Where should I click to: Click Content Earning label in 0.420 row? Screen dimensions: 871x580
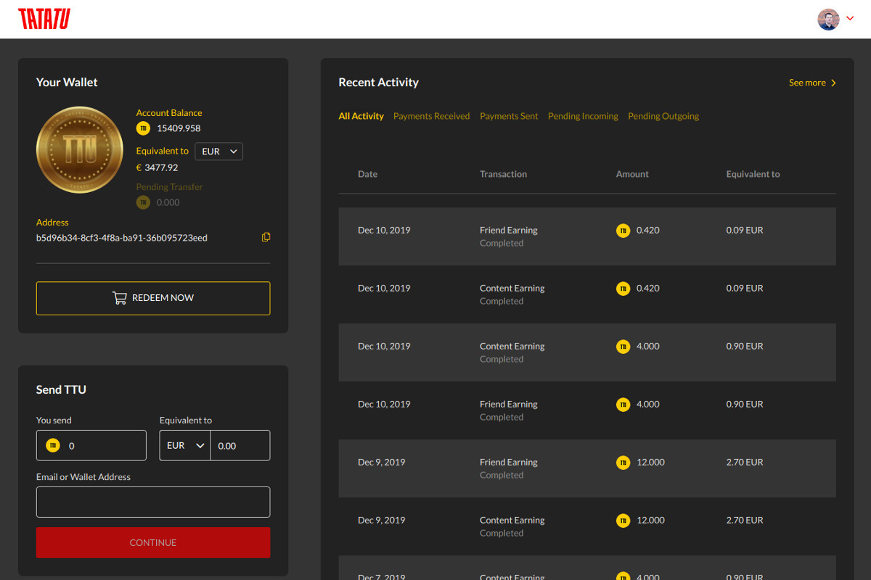point(512,288)
